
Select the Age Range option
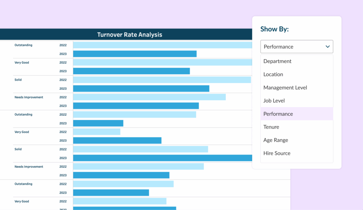pyautogui.click(x=276, y=140)
